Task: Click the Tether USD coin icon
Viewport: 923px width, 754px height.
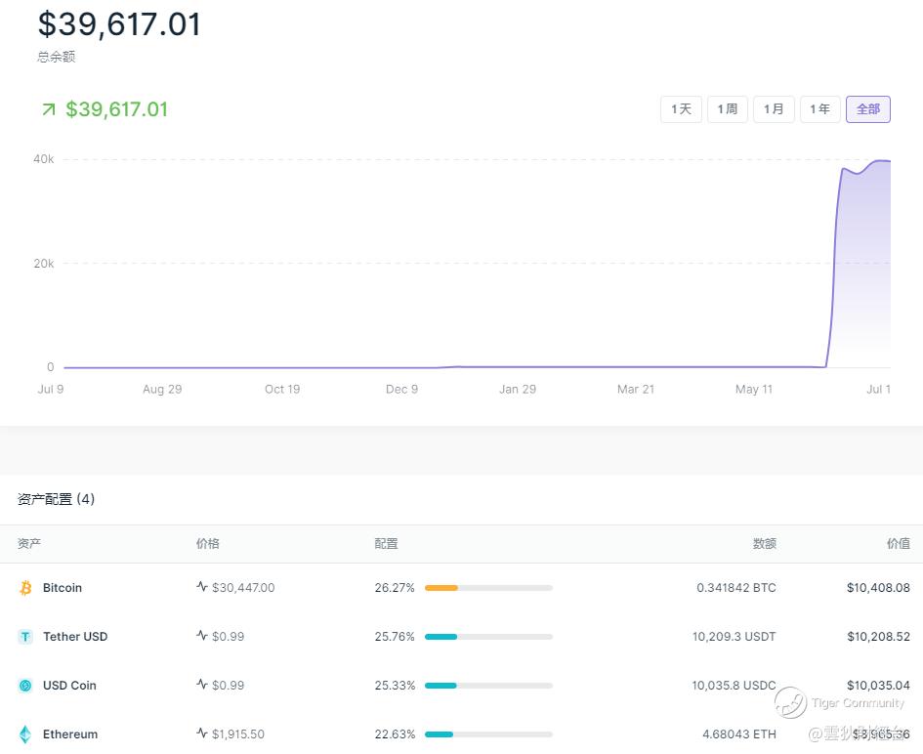Action: tap(25, 636)
